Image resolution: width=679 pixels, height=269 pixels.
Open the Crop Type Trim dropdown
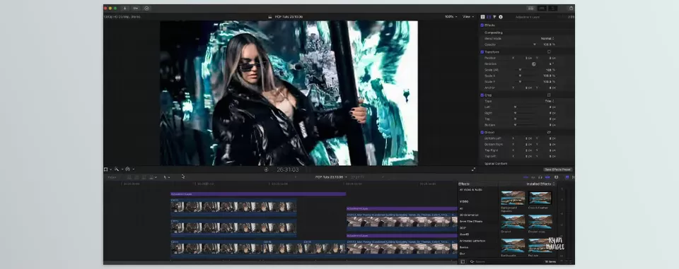[550, 101]
